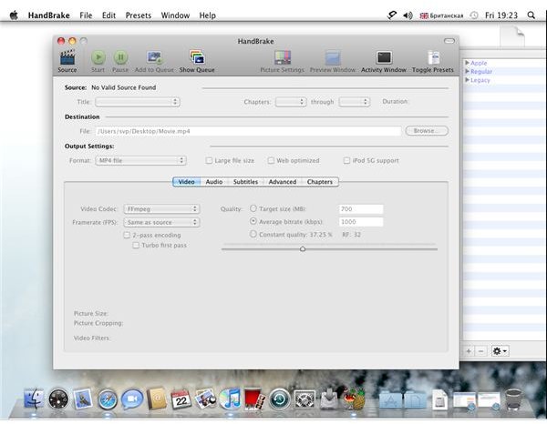Expand the Legacy presets group
Screen dimensions: 547x424
click(x=467, y=80)
